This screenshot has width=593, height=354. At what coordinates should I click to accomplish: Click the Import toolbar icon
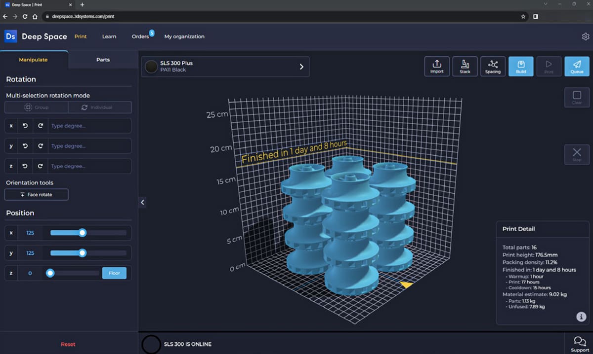tap(437, 66)
